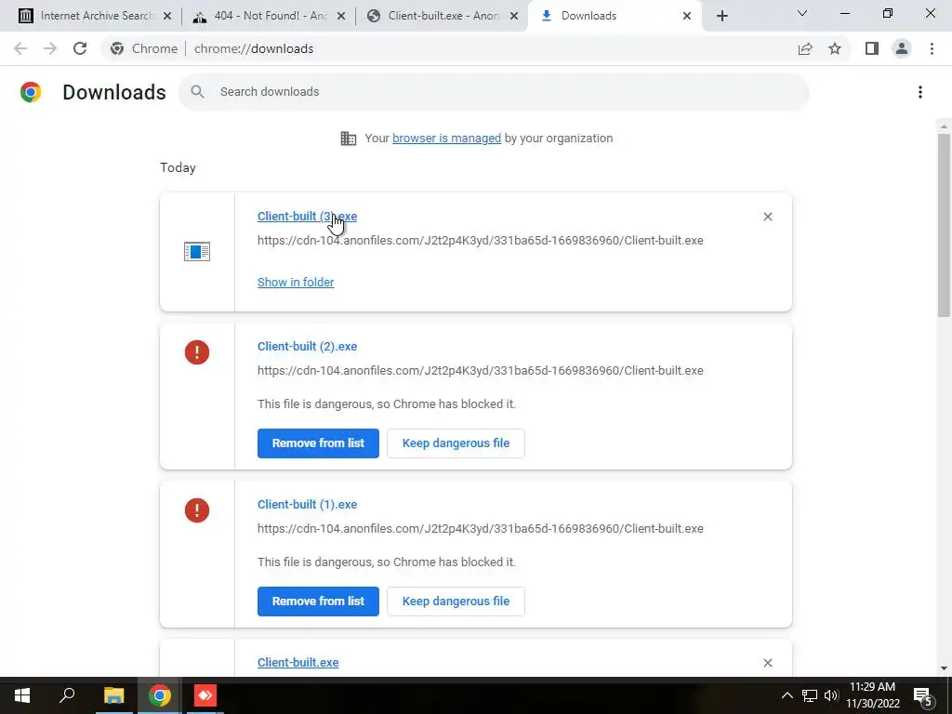Viewport: 952px width, 714px height.
Task: Select the Downloads tab
Action: click(615, 16)
